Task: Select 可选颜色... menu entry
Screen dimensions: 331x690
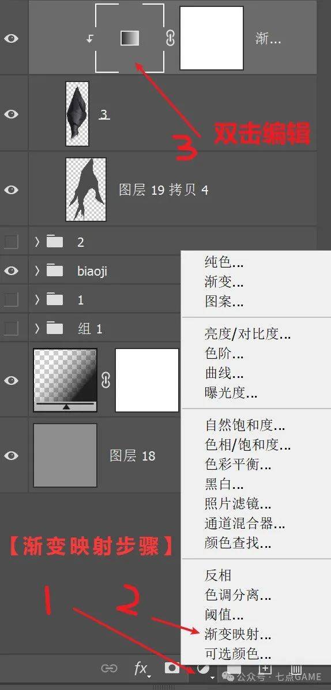Action: click(x=238, y=654)
